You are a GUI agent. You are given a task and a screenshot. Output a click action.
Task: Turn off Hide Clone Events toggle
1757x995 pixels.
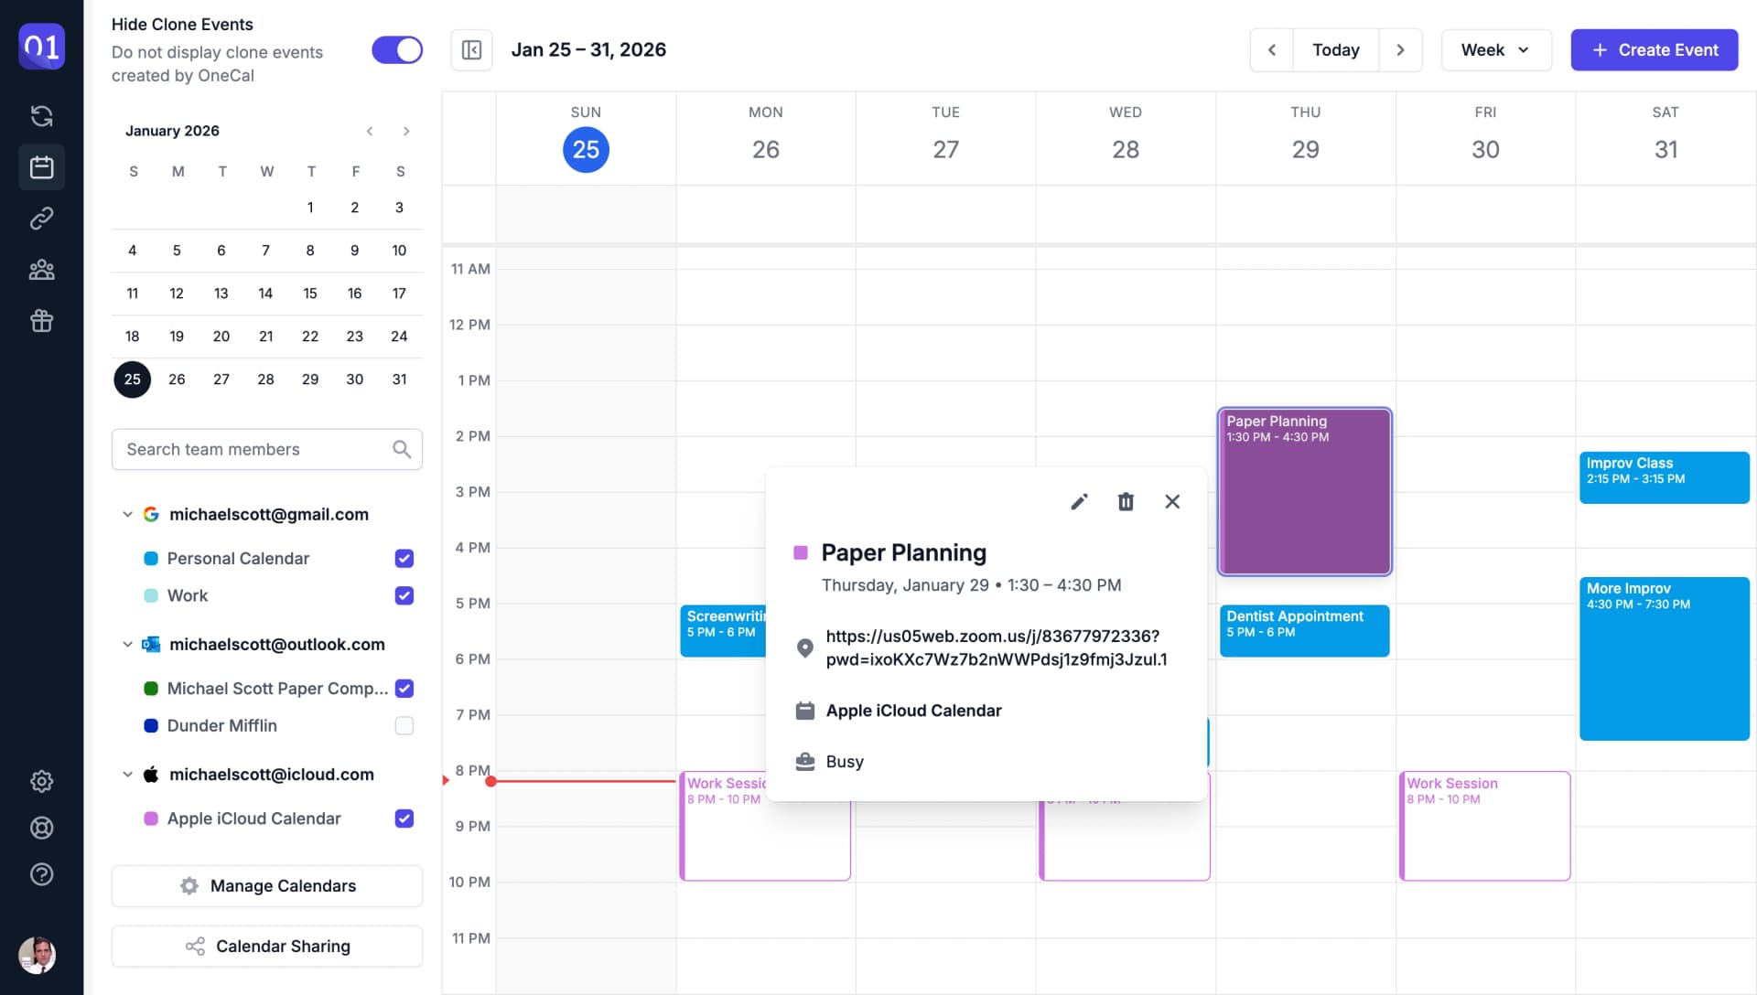(x=397, y=50)
